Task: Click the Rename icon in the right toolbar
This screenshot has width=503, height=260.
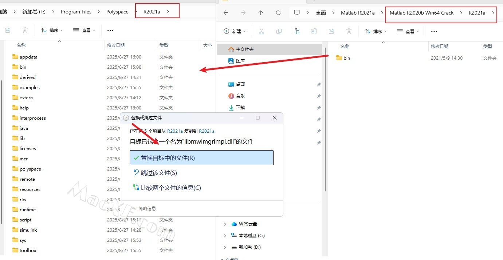Action: [314, 31]
